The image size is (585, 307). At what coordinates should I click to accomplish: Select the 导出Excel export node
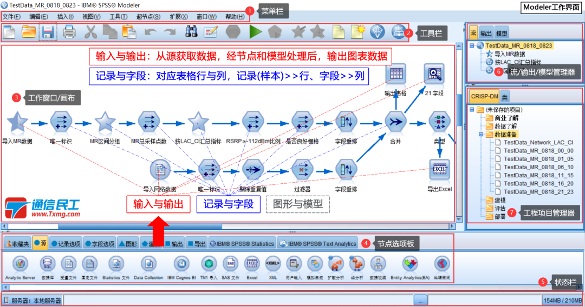439,170
